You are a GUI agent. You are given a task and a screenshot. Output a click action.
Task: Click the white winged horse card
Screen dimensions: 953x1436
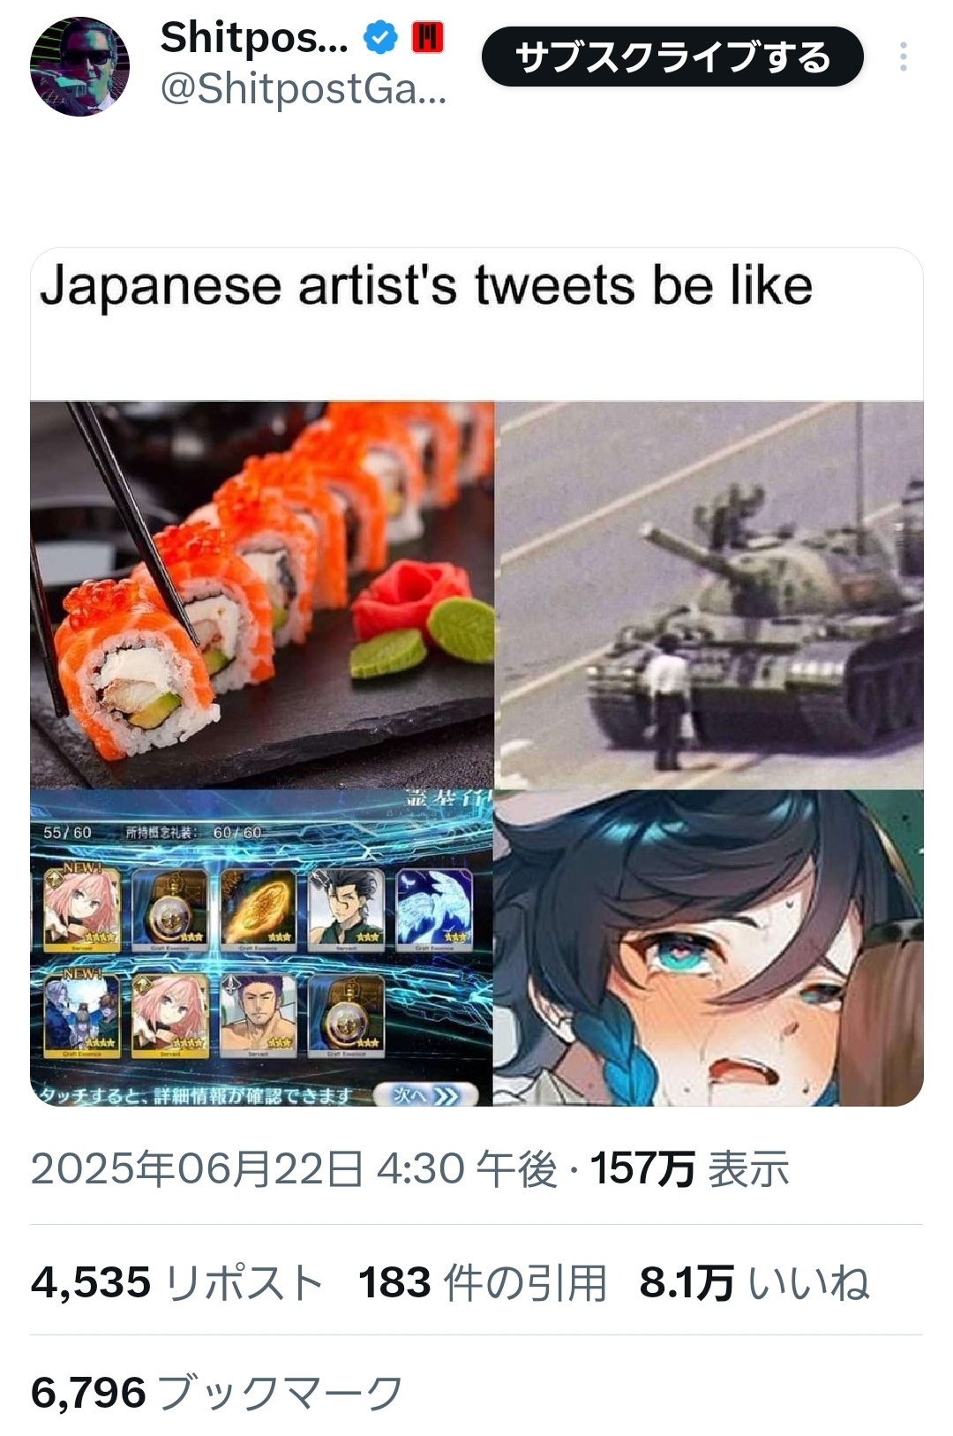point(434,910)
